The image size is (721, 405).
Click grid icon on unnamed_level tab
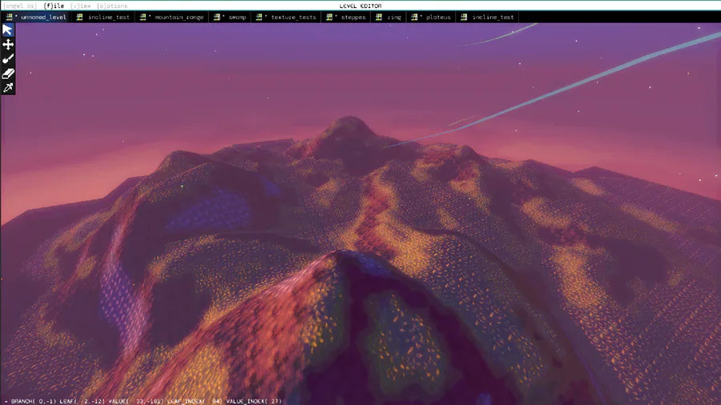tap(9, 17)
